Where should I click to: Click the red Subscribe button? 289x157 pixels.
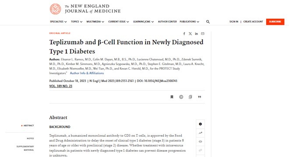pos(275,22)
